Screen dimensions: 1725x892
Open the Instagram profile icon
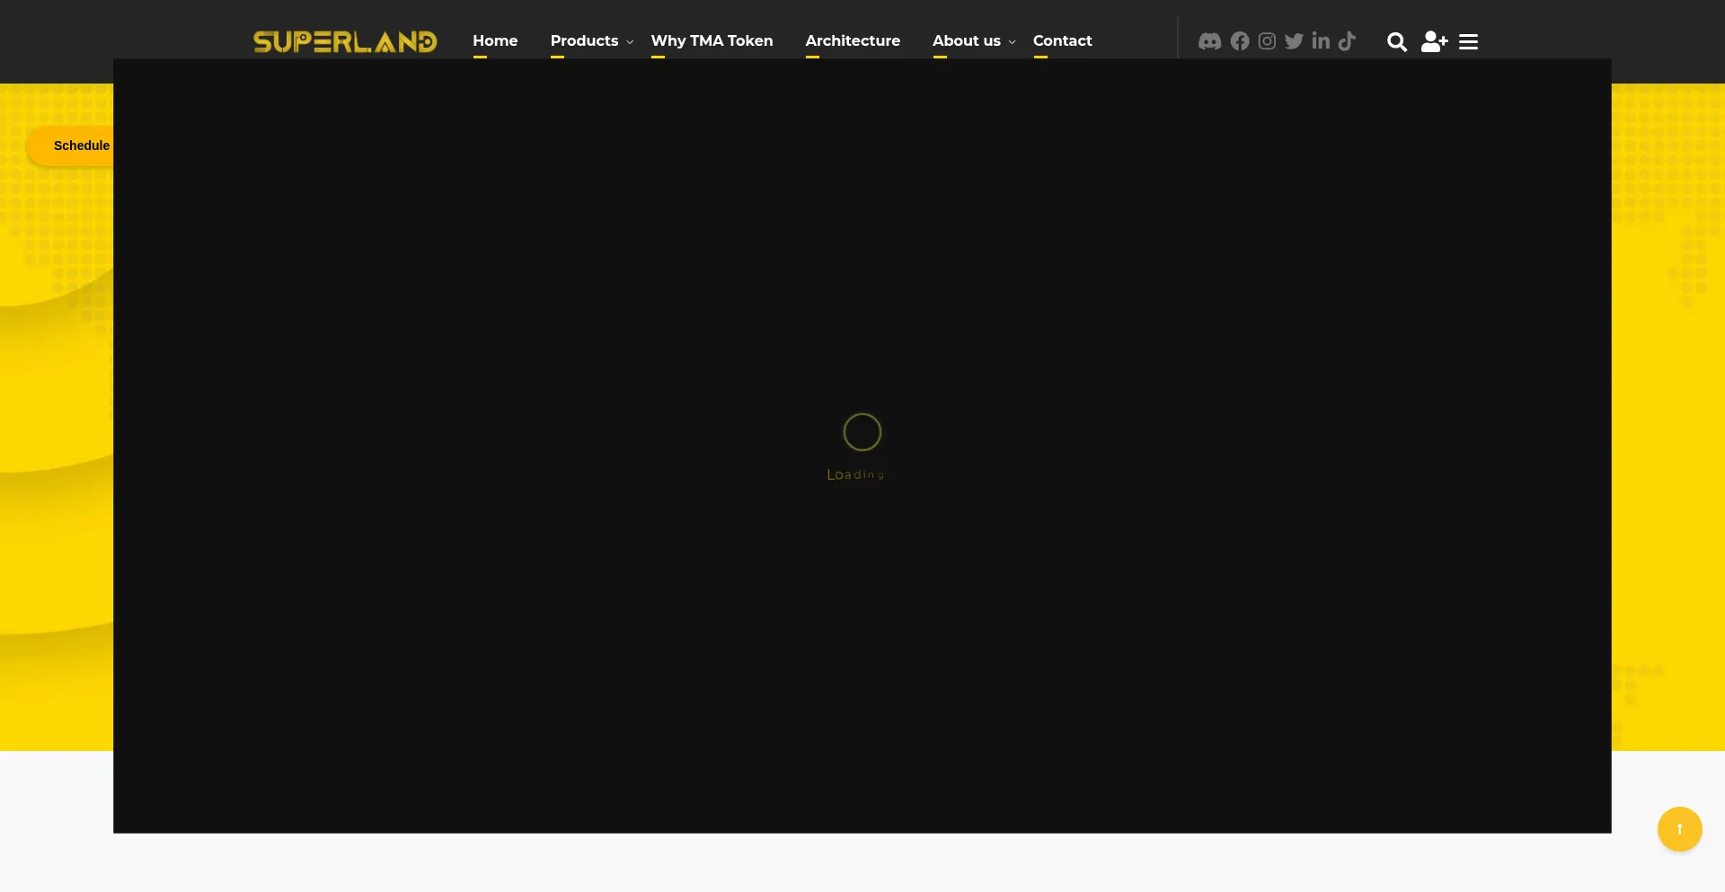tap(1267, 41)
